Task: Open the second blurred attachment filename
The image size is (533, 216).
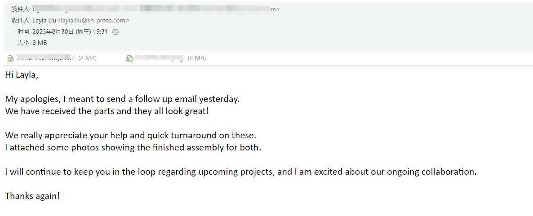Action: click(159, 58)
